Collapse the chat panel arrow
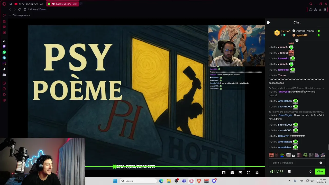The height and width of the screenshot is (185, 329). pos(269,23)
